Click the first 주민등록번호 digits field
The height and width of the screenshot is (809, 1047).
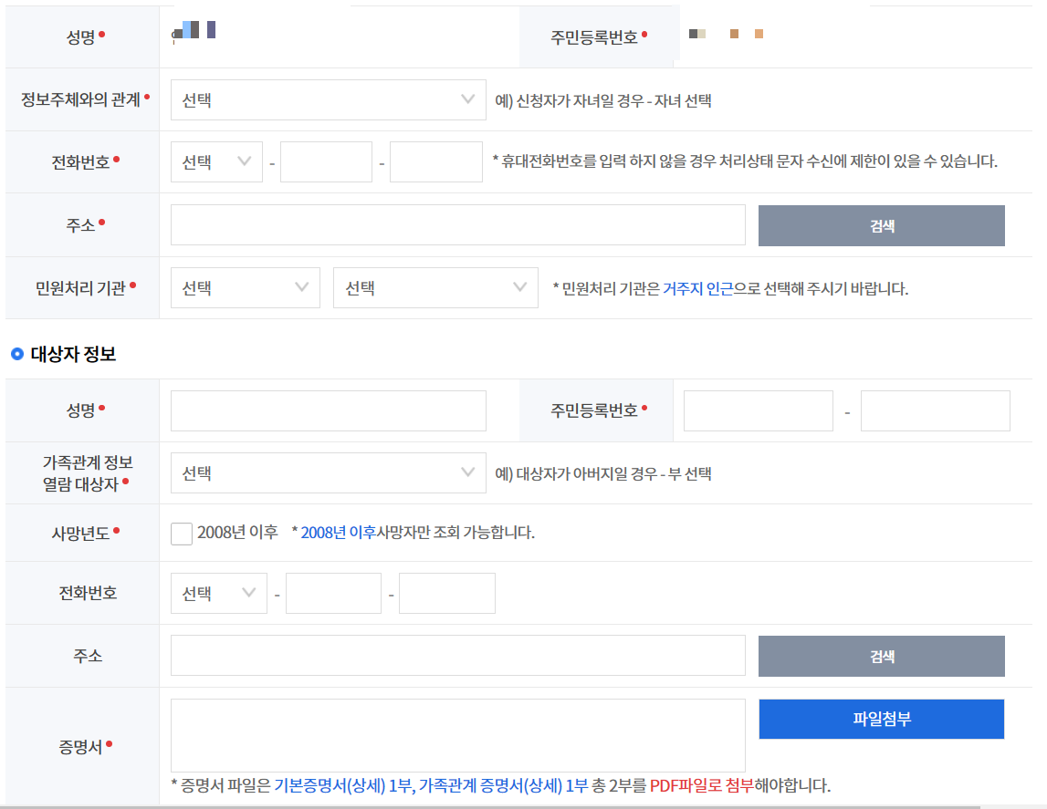pyautogui.click(x=758, y=410)
